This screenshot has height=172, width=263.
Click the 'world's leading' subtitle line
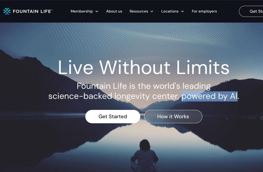(x=144, y=86)
